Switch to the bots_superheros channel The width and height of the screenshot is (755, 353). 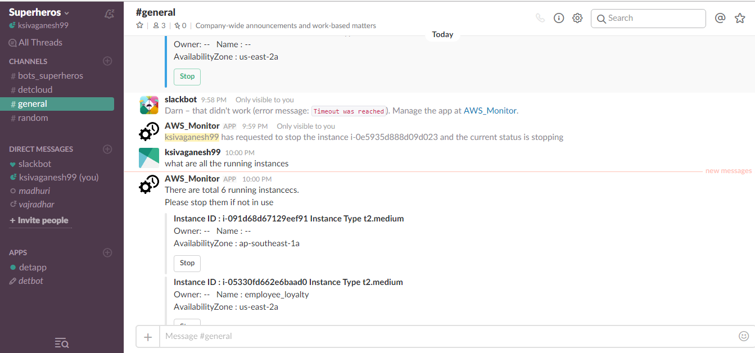coord(50,76)
